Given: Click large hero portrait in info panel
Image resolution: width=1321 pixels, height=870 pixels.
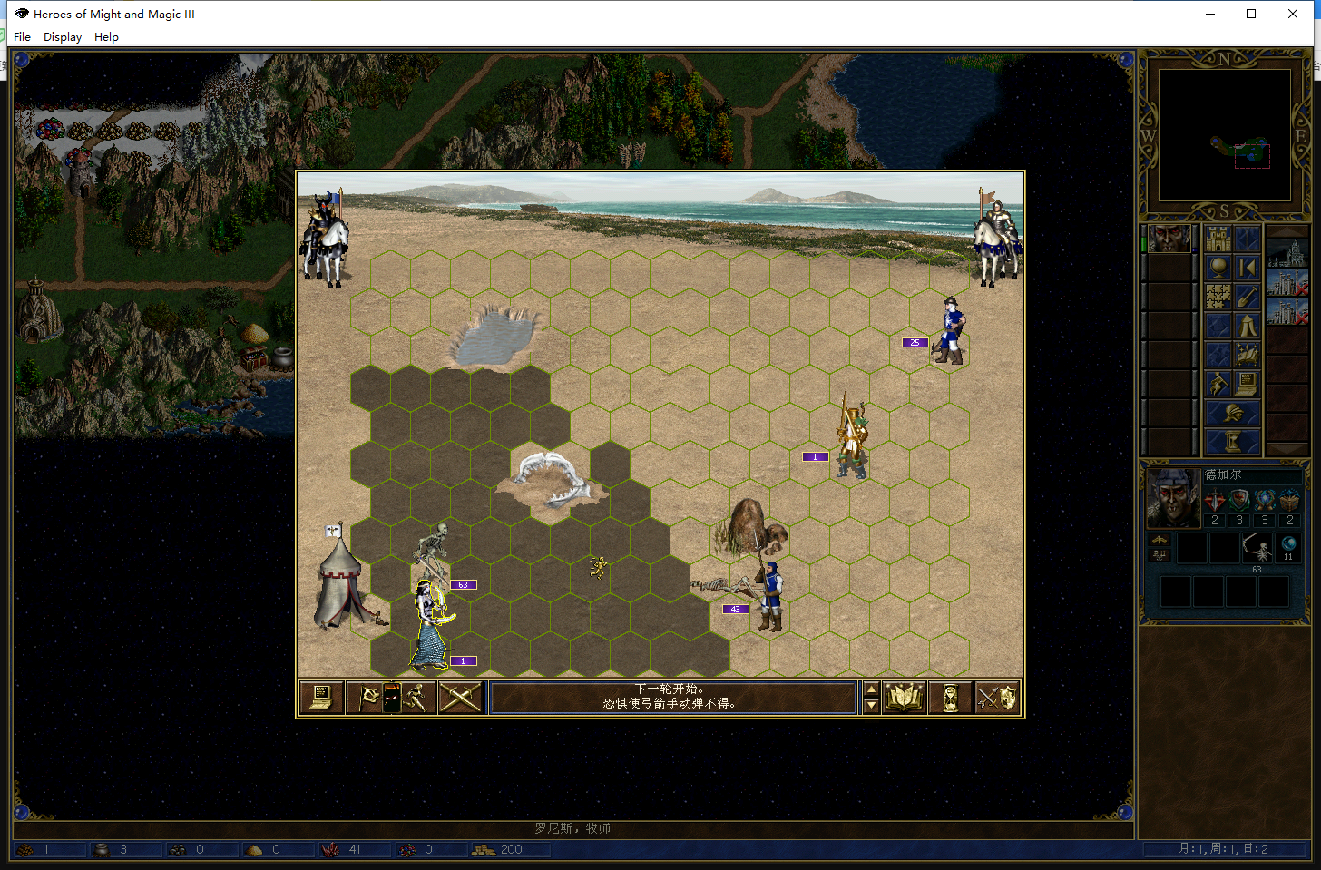Looking at the screenshot, I should pyautogui.click(x=1174, y=498).
